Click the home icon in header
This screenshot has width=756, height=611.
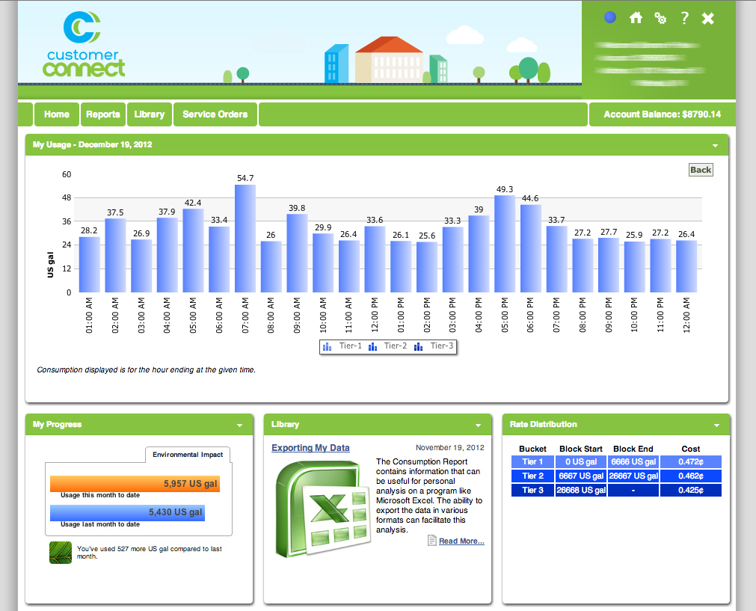pyautogui.click(x=636, y=18)
